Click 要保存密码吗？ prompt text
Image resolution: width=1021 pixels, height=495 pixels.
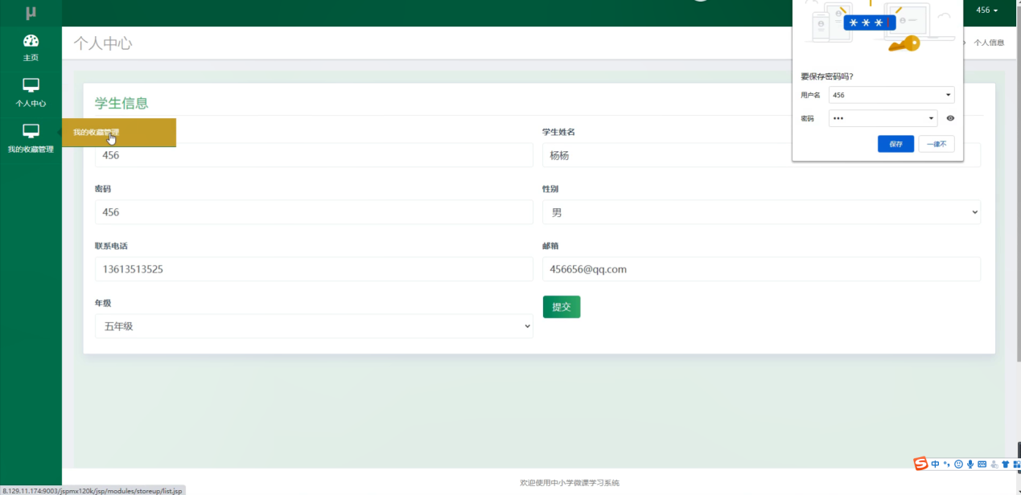[827, 77]
